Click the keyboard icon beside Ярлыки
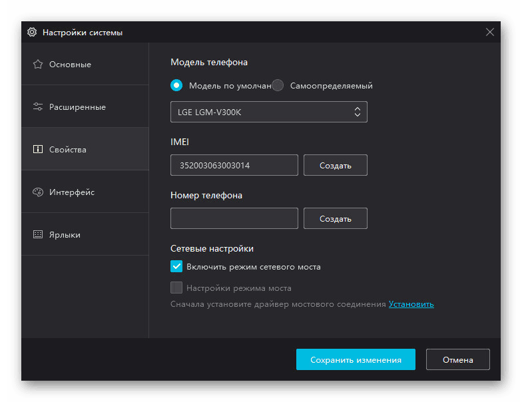 click(x=38, y=234)
